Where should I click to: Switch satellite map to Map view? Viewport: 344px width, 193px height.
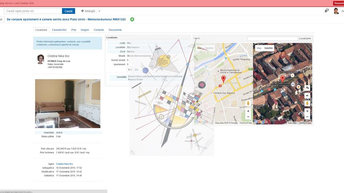259,48
